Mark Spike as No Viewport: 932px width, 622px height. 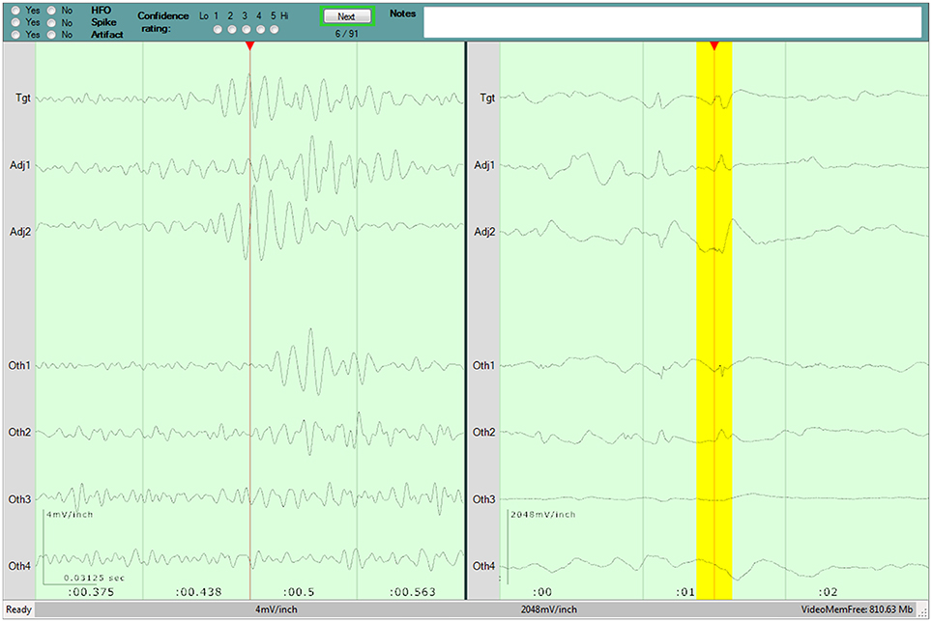coord(51,22)
